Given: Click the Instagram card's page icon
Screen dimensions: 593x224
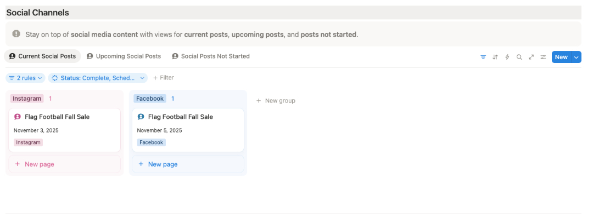Looking at the screenshot, I should tap(18, 117).
